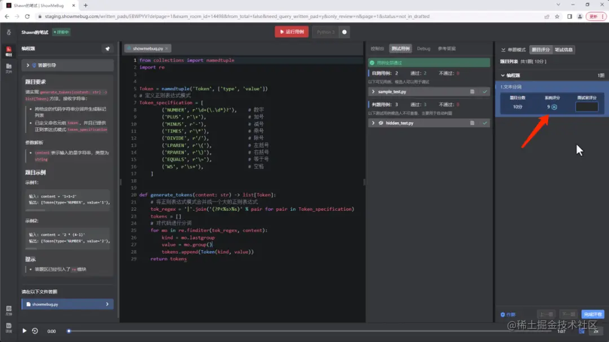Change the 2x playback speed
Image resolution: width=609 pixels, height=342 pixels.
[596, 331]
